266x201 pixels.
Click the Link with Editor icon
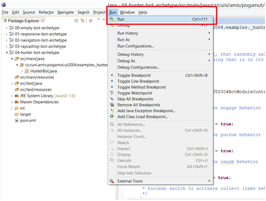pos(83,21)
